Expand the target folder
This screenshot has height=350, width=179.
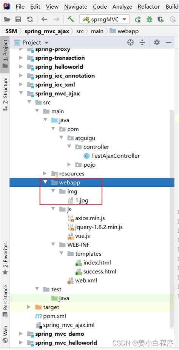pos(29,307)
